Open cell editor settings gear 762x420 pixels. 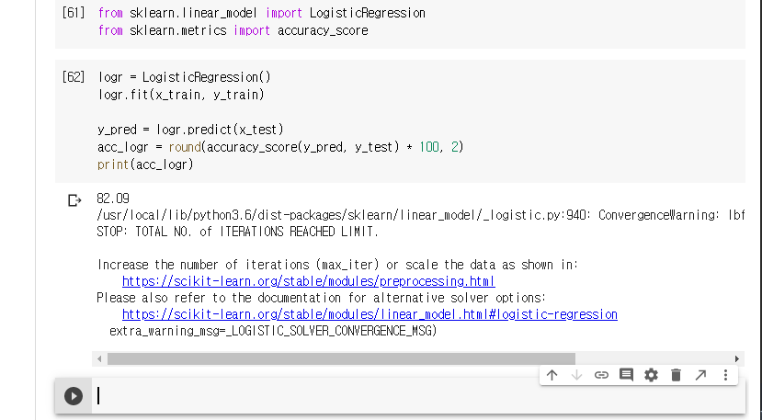pyautogui.click(x=652, y=375)
